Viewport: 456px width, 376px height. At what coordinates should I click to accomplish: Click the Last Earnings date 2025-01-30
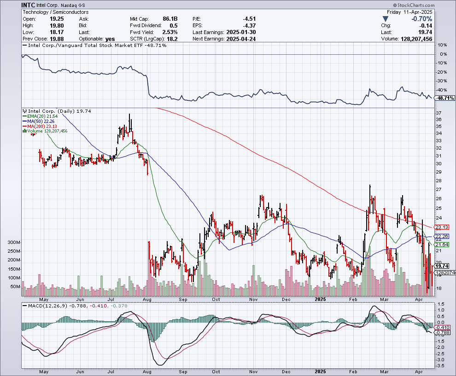[x=241, y=32]
